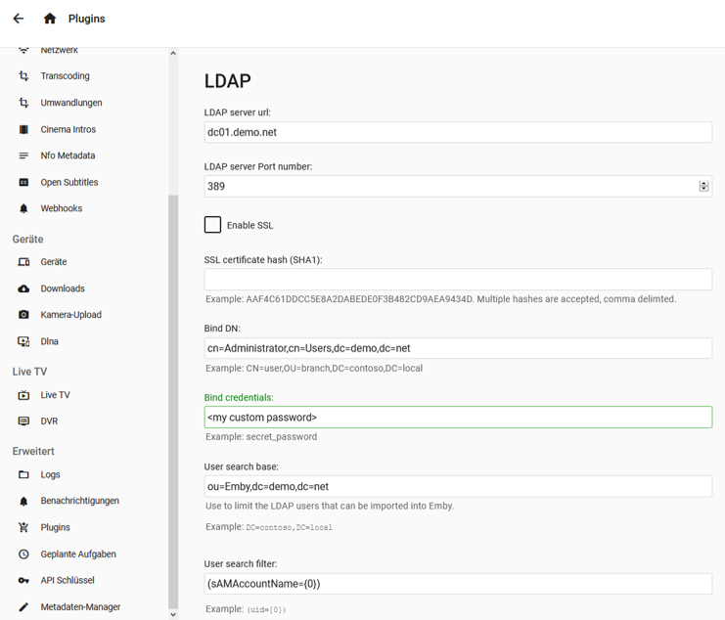Select Open Subtitles in the sidebar
The image size is (725, 620).
coord(68,182)
